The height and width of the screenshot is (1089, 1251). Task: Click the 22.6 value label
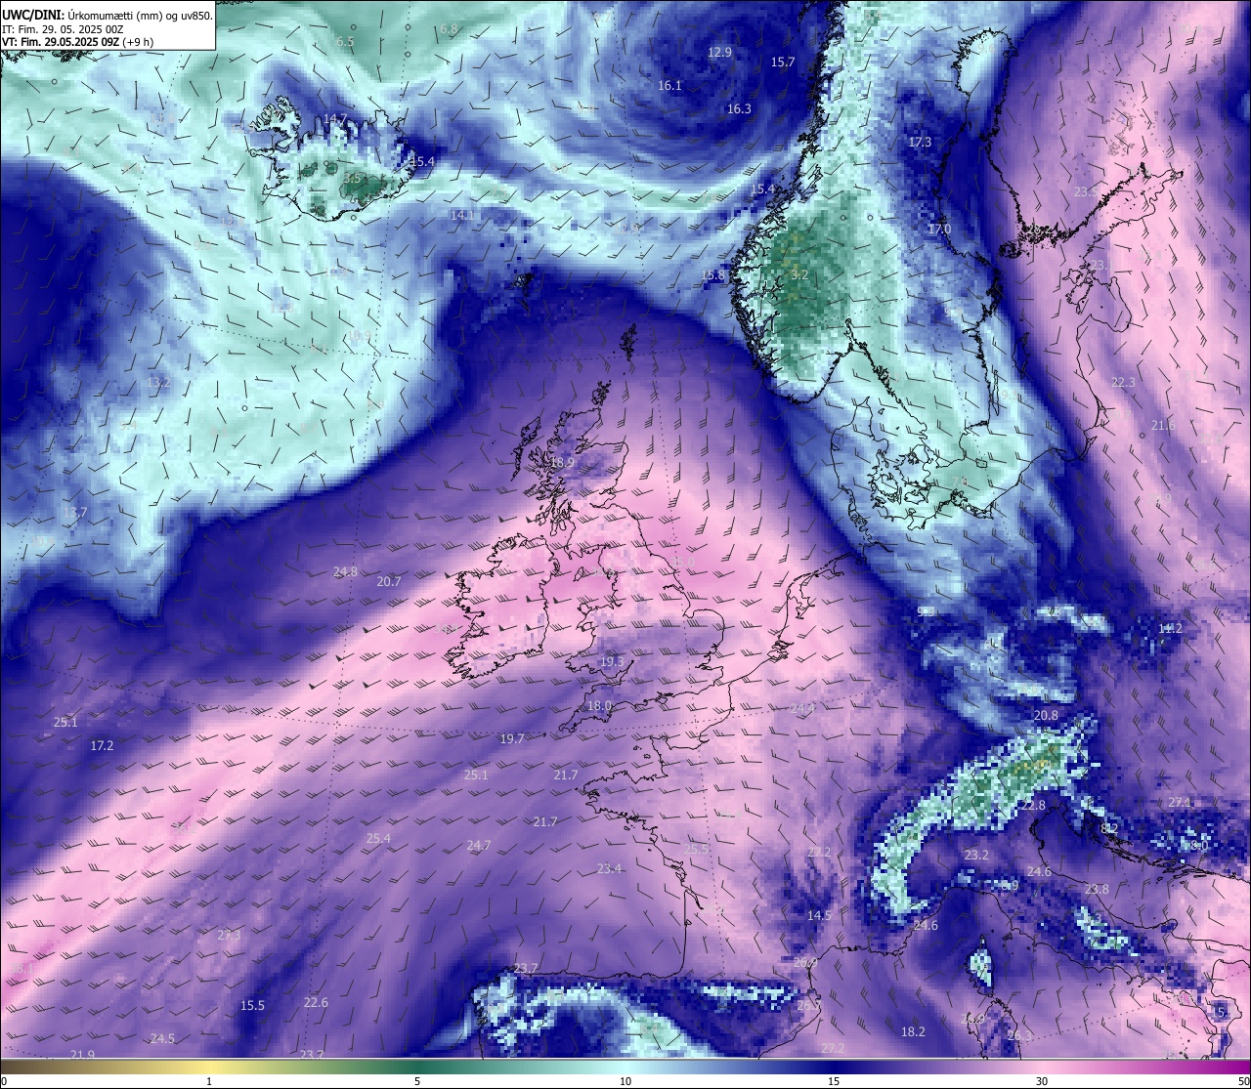click(316, 1003)
